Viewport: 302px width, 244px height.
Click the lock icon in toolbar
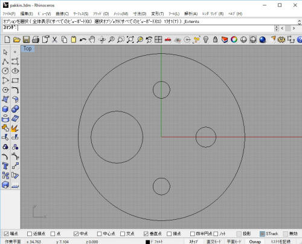coord(215,39)
